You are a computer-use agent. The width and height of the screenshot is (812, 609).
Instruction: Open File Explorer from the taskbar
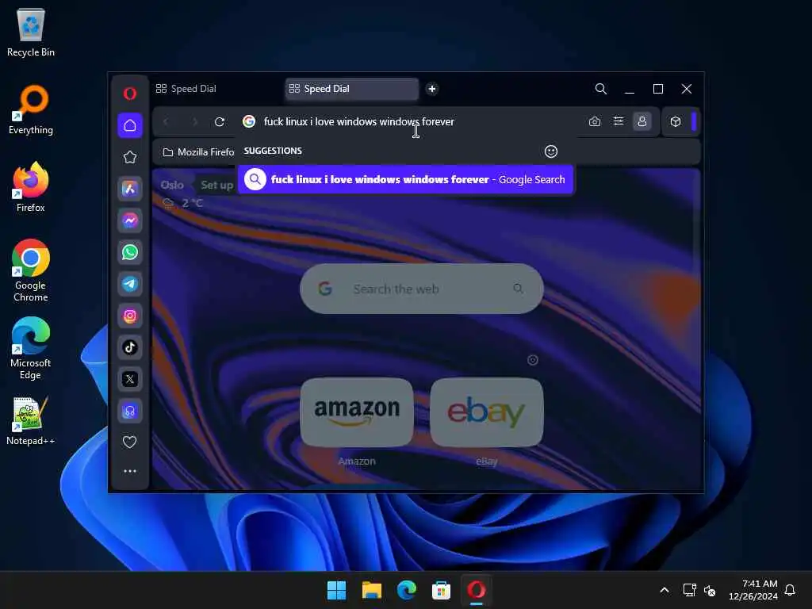coord(372,590)
